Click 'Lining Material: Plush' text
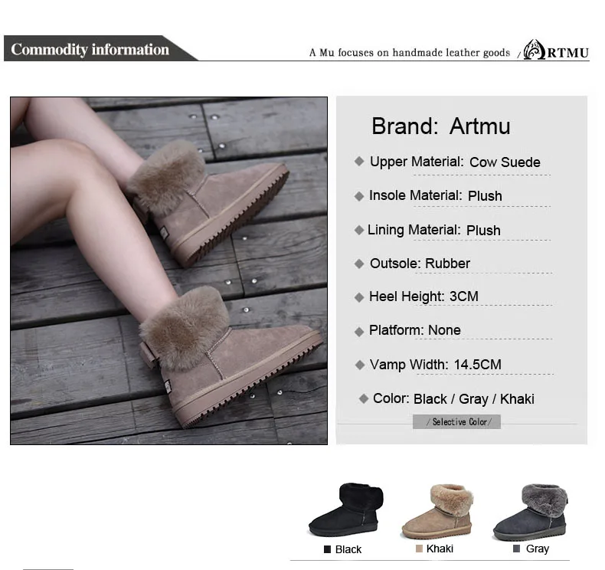 [x=434, y=230]
